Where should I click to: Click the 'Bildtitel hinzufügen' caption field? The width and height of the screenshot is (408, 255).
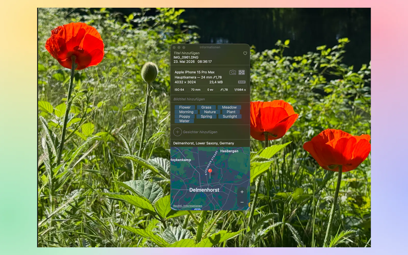coord(189,99)
